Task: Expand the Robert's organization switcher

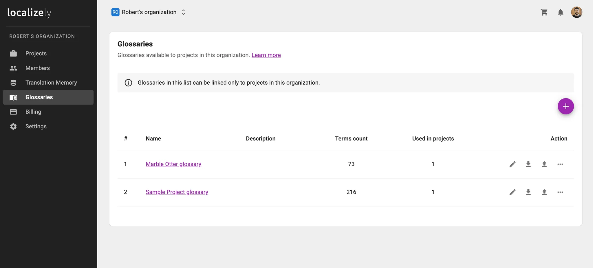Action: click(183, 12)
